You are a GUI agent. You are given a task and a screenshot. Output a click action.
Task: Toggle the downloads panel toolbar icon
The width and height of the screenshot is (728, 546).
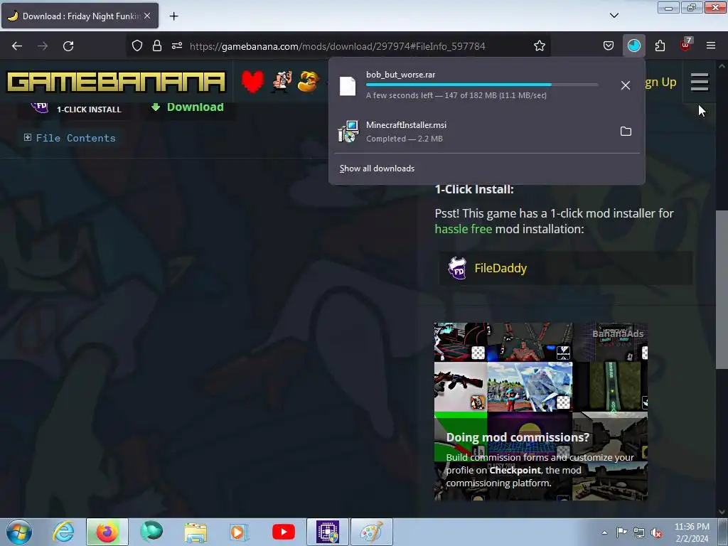tap(633, 46)
